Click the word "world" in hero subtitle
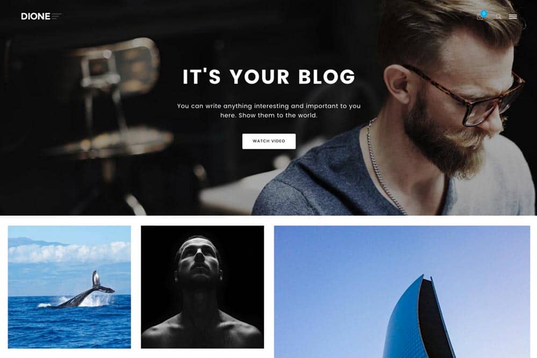The height and width of the screenshot is (358, 537). [307, 115]
